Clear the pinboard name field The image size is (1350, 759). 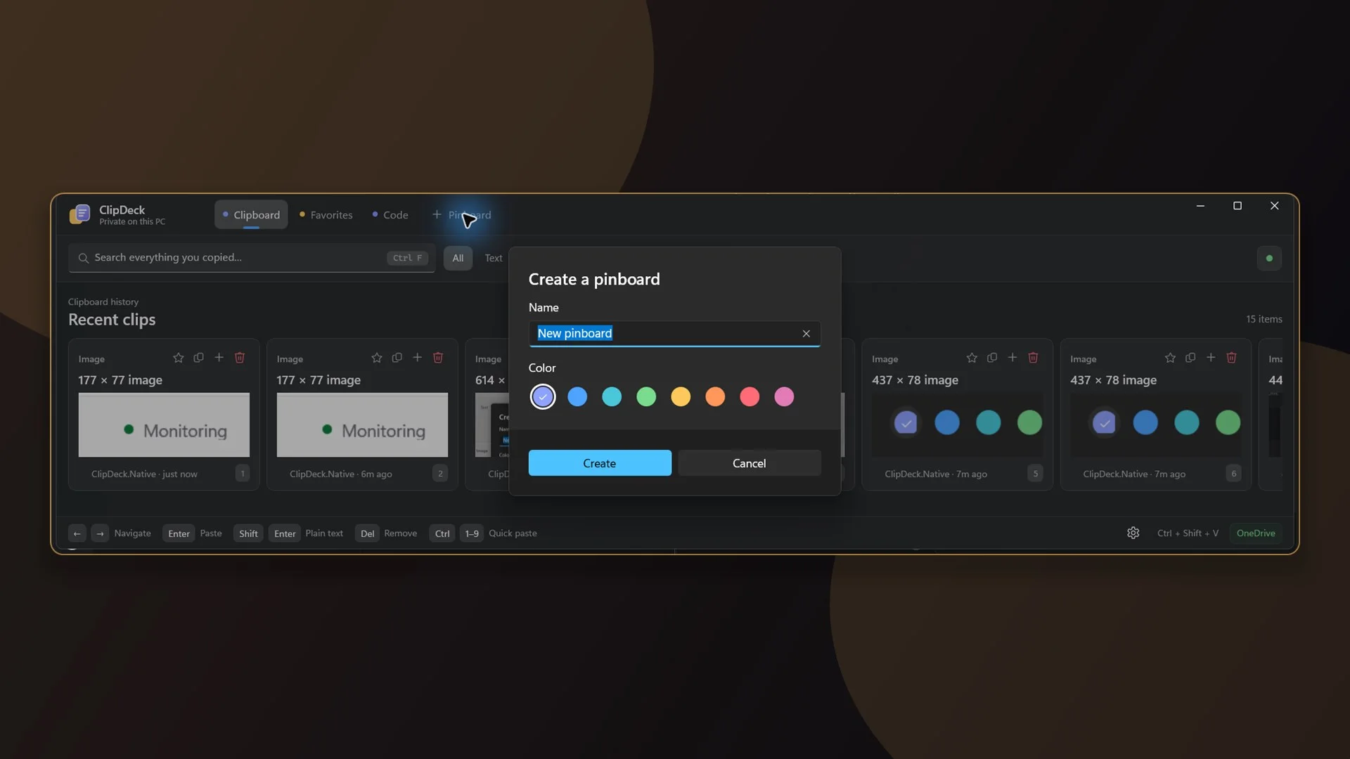806,334
